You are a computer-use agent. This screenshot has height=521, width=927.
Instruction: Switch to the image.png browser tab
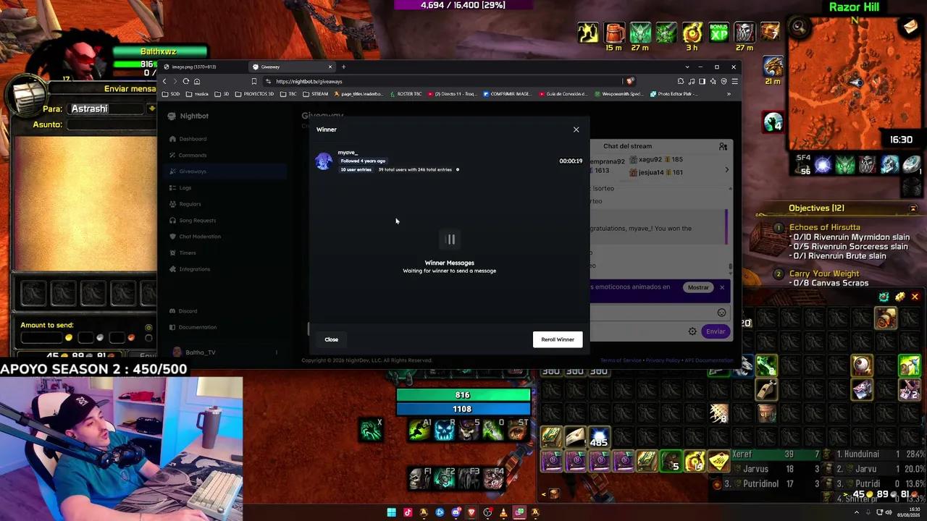click(193, 67)
